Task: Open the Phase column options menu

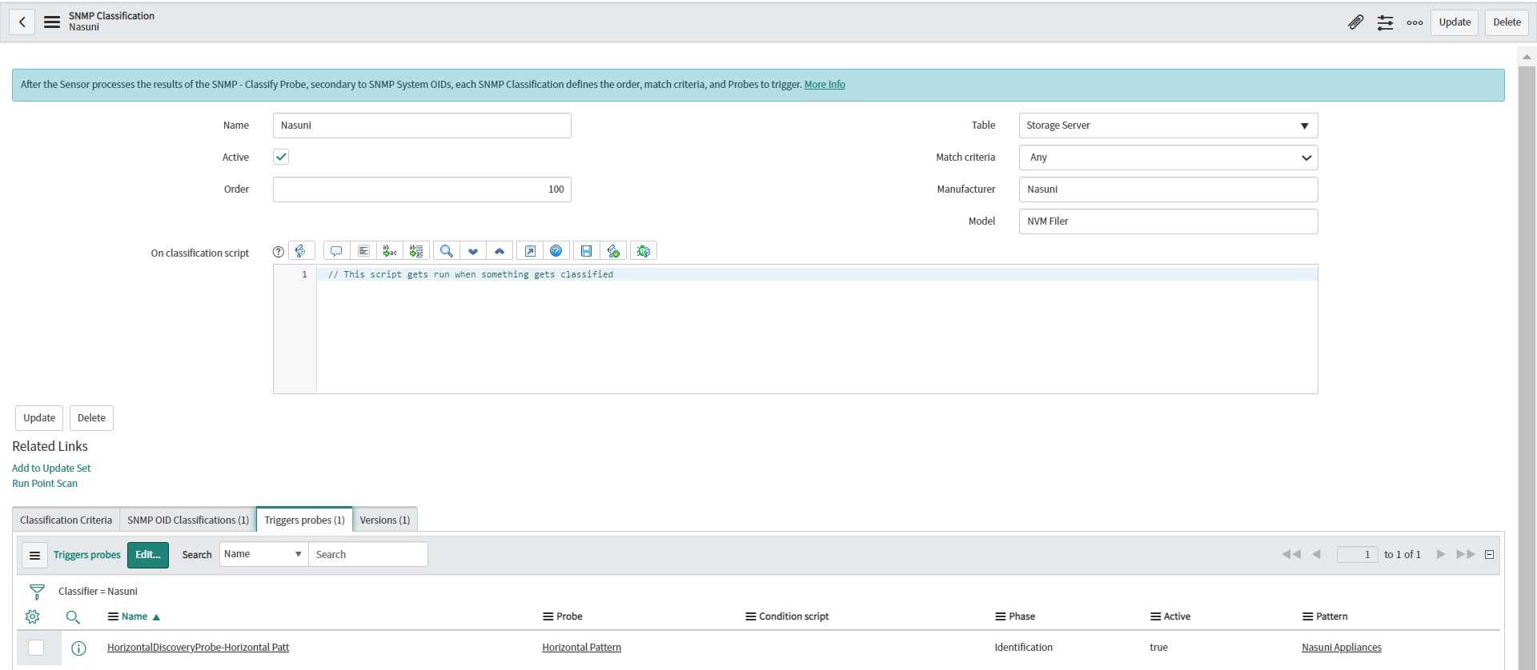Action: [x=1000, y=616]
